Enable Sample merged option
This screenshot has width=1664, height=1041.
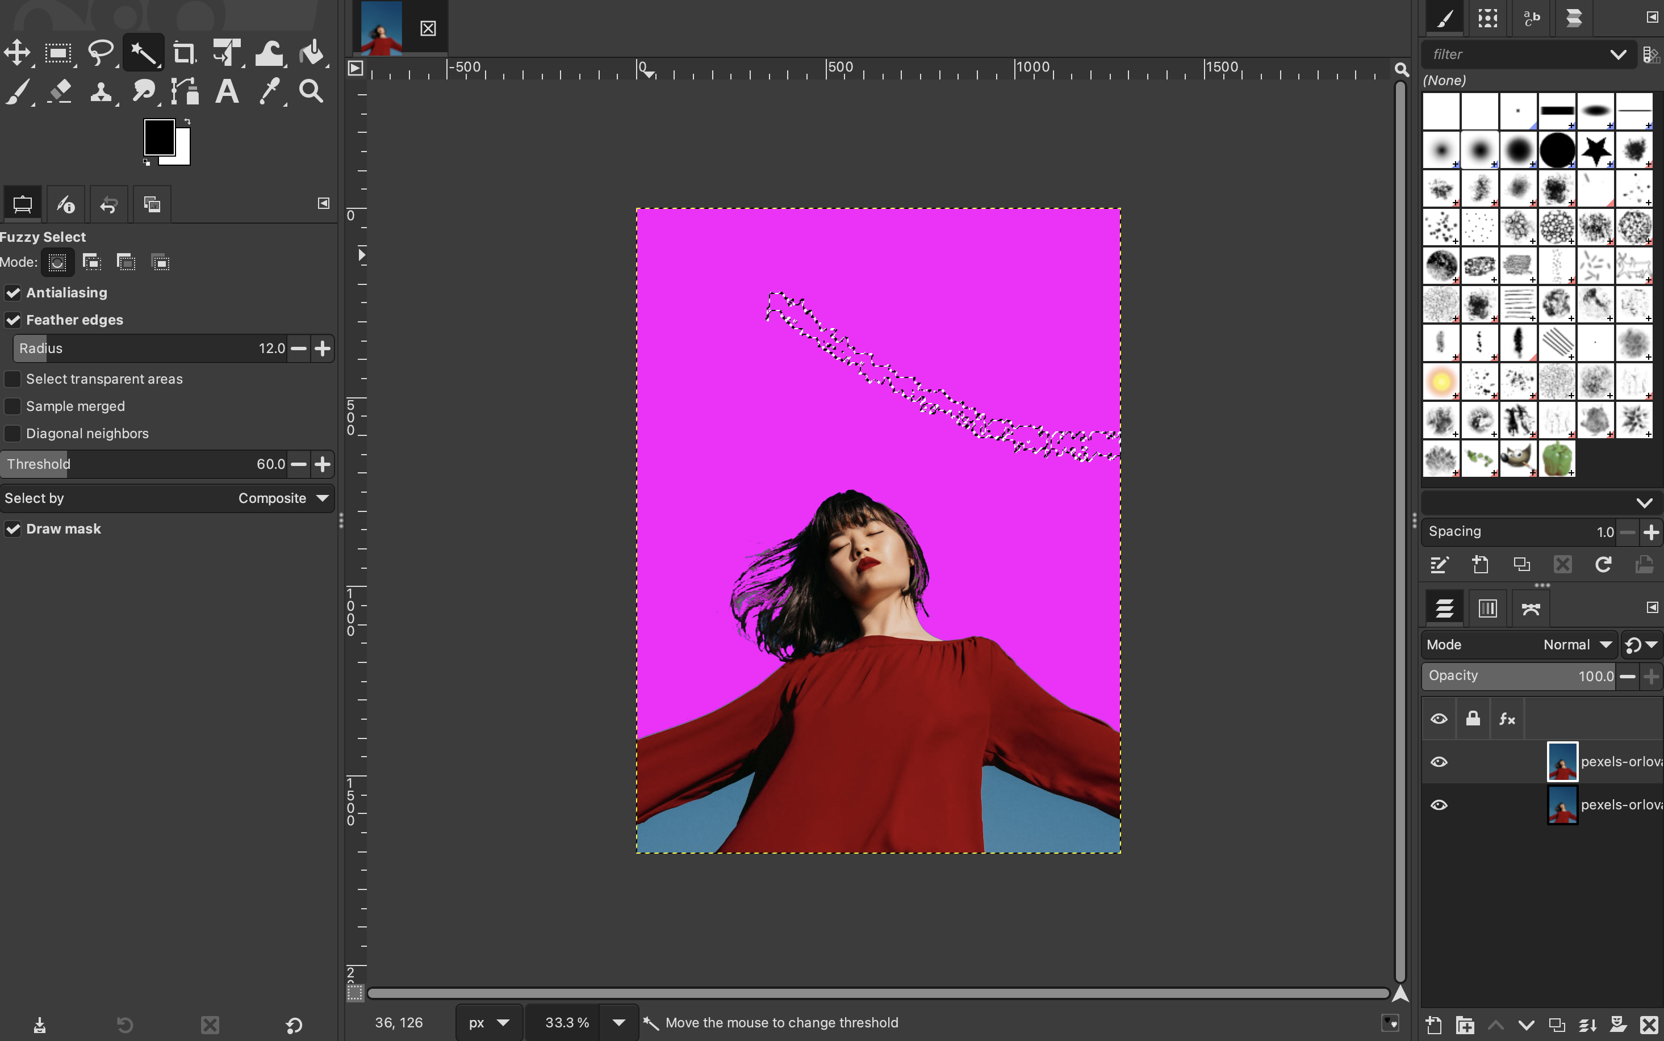coord(13,406)
